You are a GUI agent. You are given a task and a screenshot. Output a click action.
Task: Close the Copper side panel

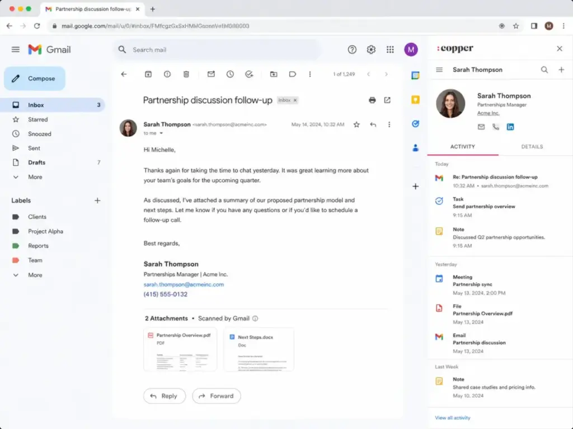click(560, 49)
